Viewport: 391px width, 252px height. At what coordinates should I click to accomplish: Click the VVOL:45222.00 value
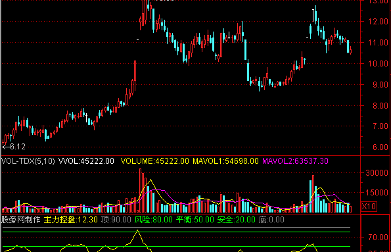[x=86, y=161]
